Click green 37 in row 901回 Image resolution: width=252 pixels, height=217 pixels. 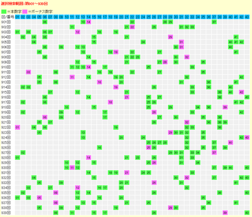[x=214, y=22]
